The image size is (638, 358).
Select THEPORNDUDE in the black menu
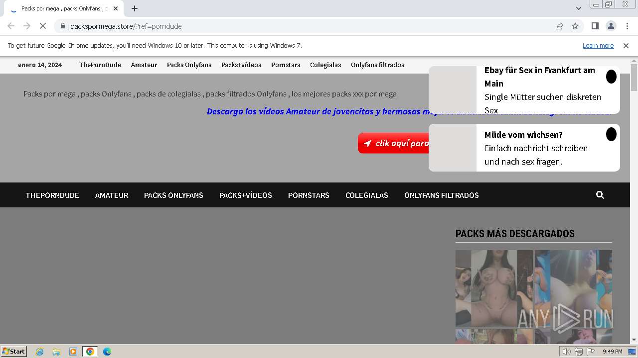coord(52,195)
